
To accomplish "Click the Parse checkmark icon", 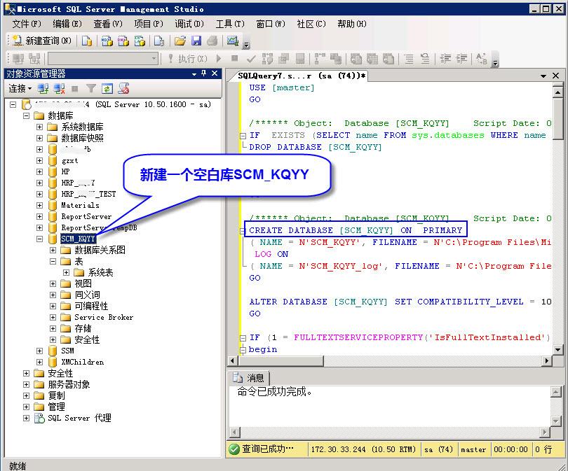I will pyautogui.click(x=250, y=58).
